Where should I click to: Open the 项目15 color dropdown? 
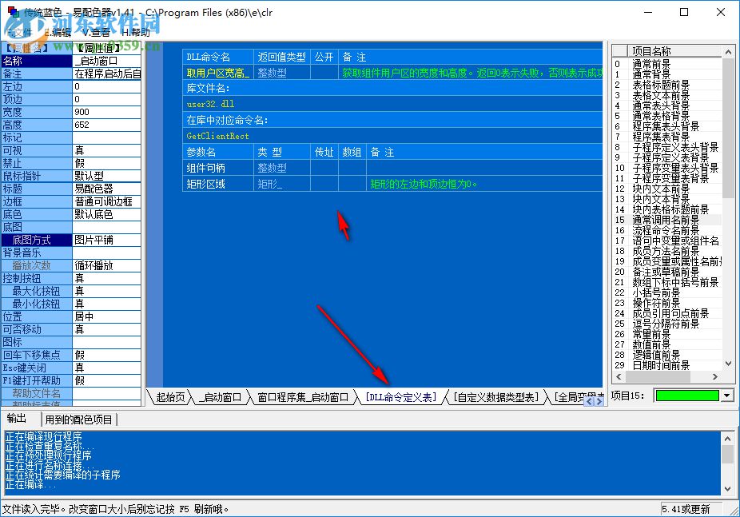[x=726, y=396]
